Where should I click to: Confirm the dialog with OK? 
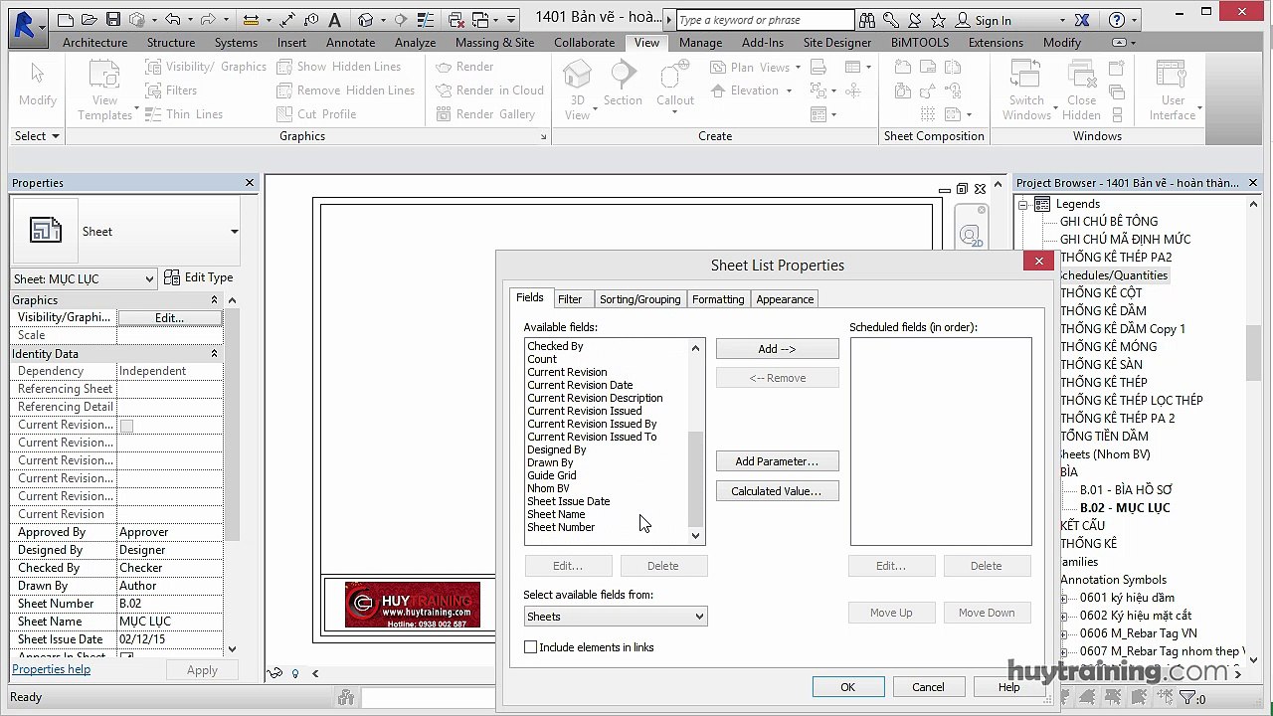coord(847,687)
